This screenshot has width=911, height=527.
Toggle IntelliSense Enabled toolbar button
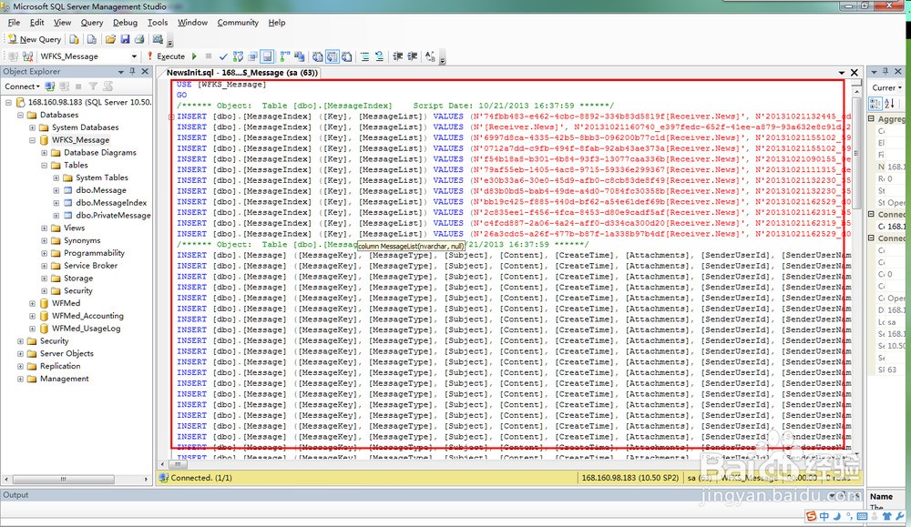[267, 56]
